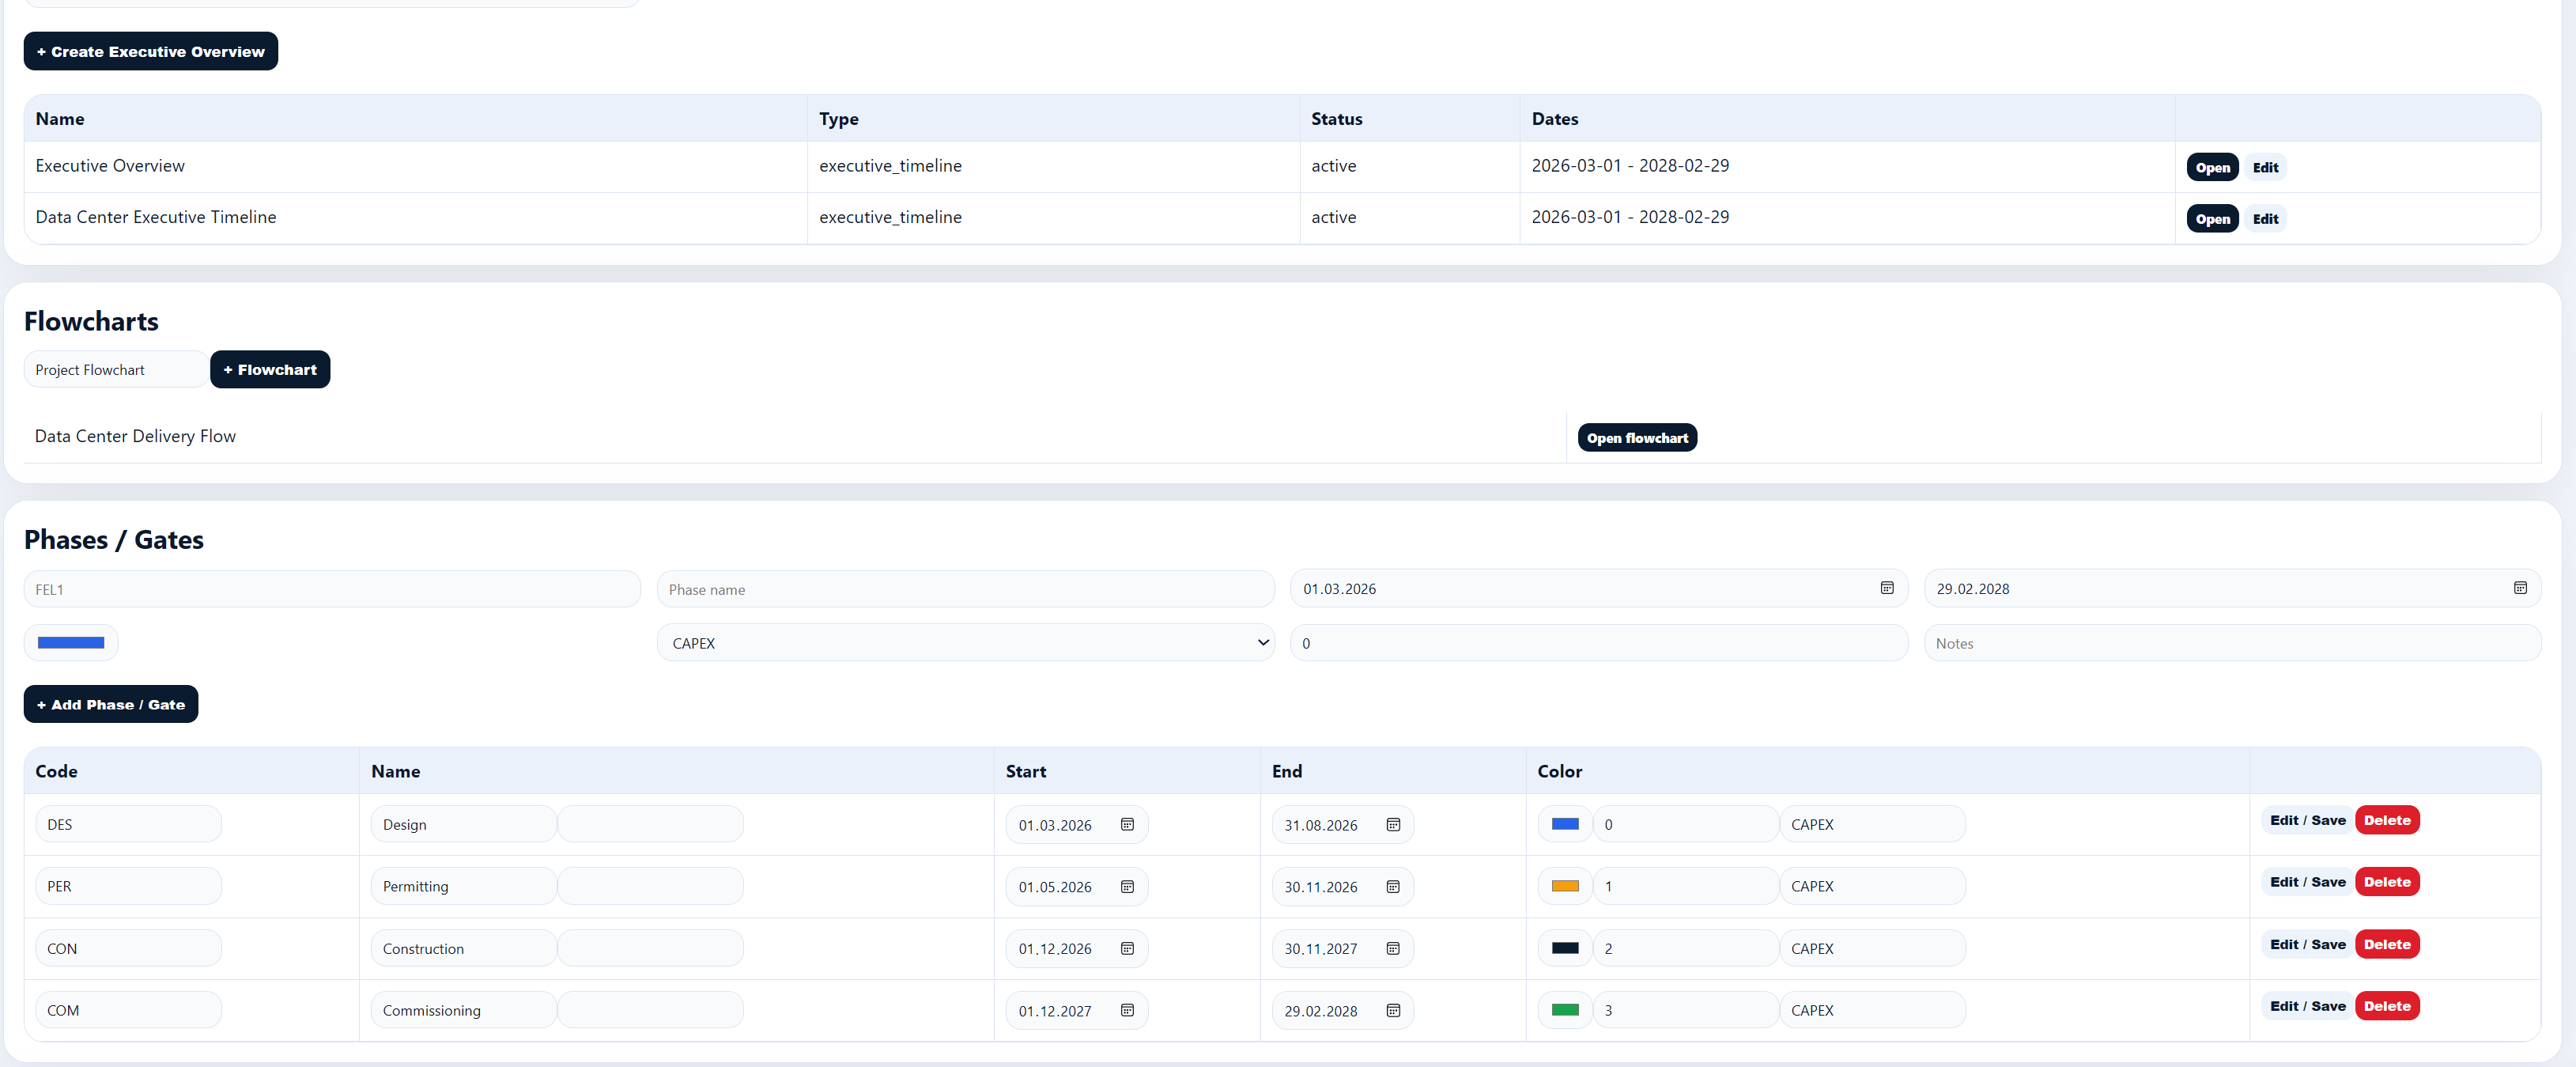Focus the Phase name input field
2576x1067 pixels.
tap(965, 589)
